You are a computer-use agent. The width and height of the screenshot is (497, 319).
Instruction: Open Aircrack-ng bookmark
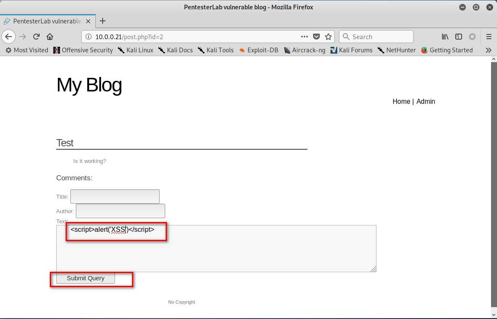point(304,50)
